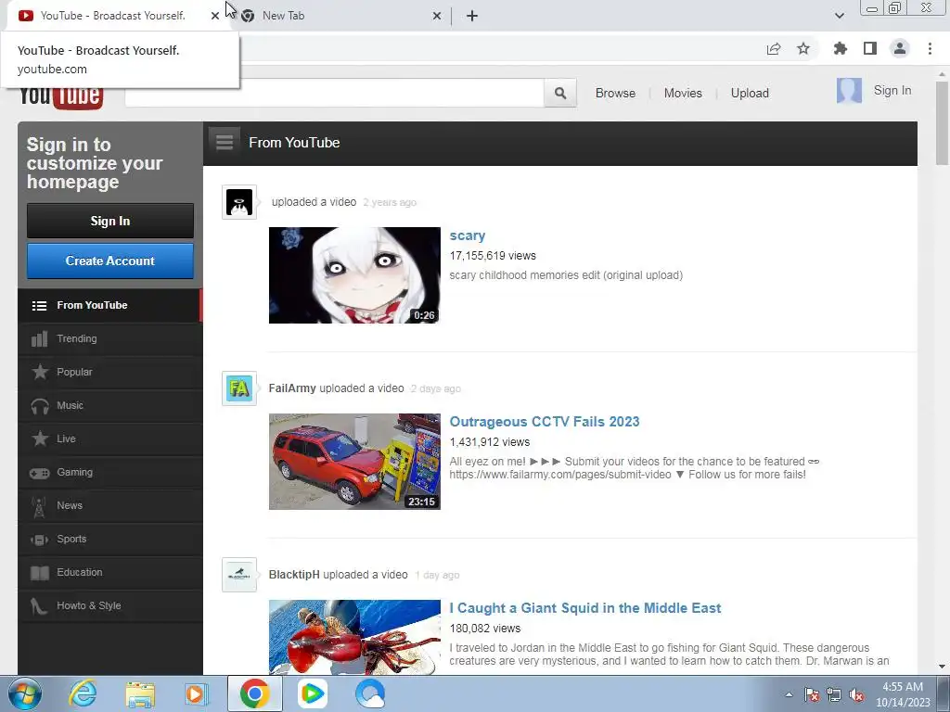Open the guide hamburger menu icon
Viewport: 950px width, 712px height.
click(x=225, y=142)
